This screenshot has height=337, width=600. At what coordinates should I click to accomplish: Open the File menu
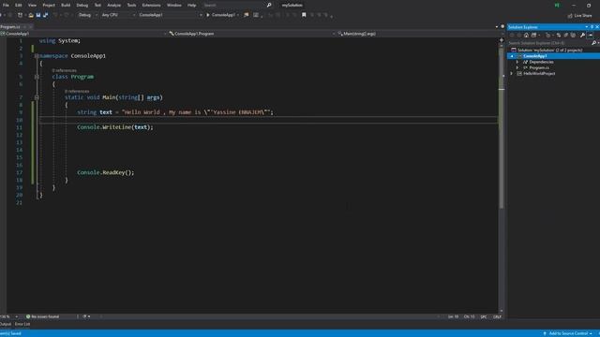pyautogui.click(x=6, y=5)
